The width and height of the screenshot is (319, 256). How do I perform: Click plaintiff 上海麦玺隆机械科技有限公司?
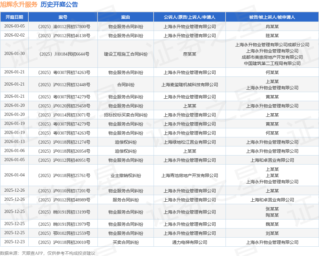tap(190, 85)
